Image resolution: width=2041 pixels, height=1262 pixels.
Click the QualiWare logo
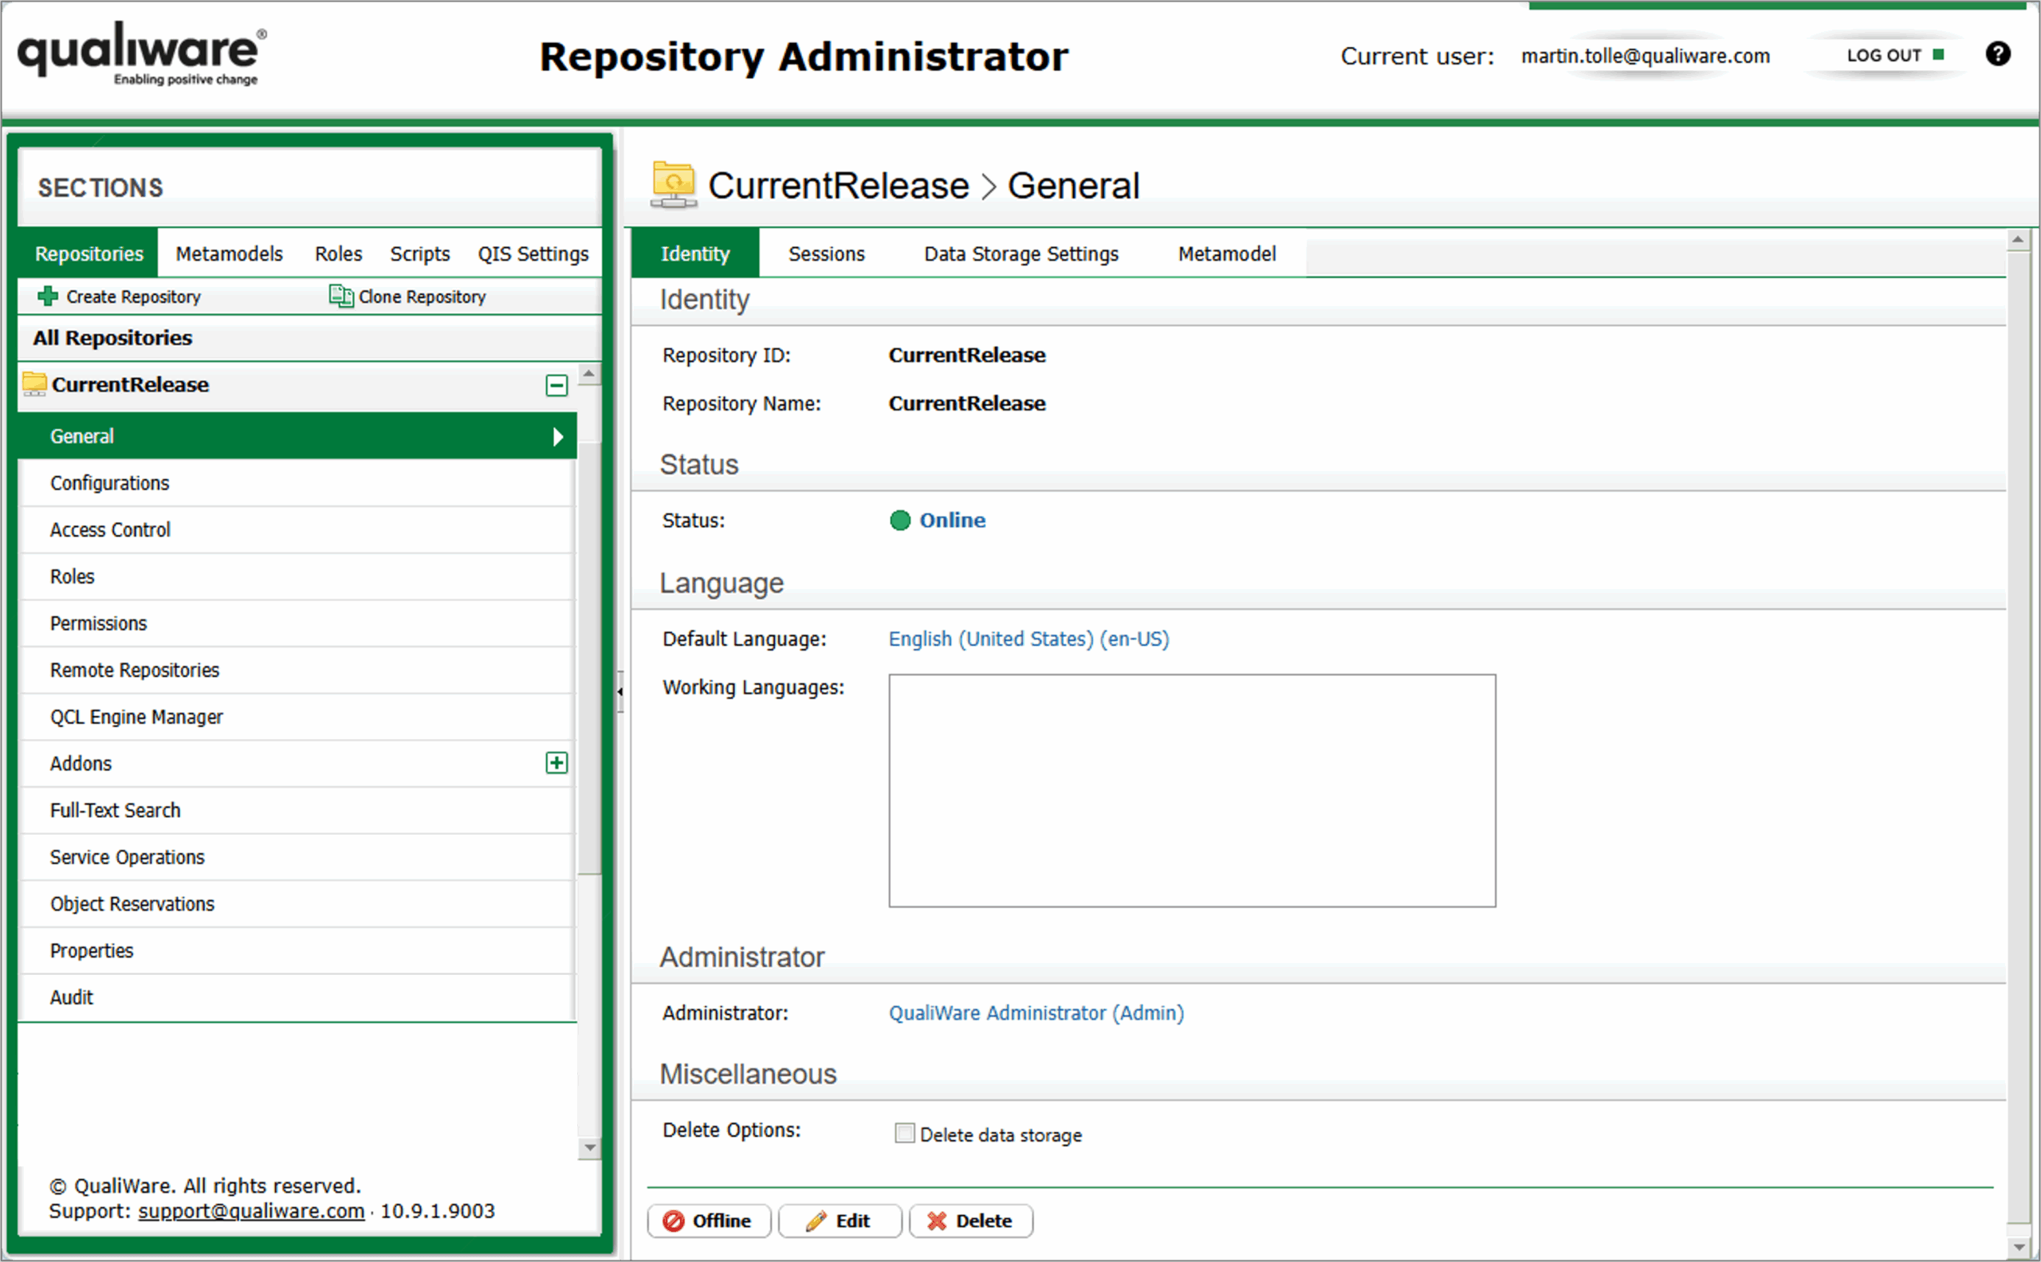pyautogui.click(x=142, y=54)
